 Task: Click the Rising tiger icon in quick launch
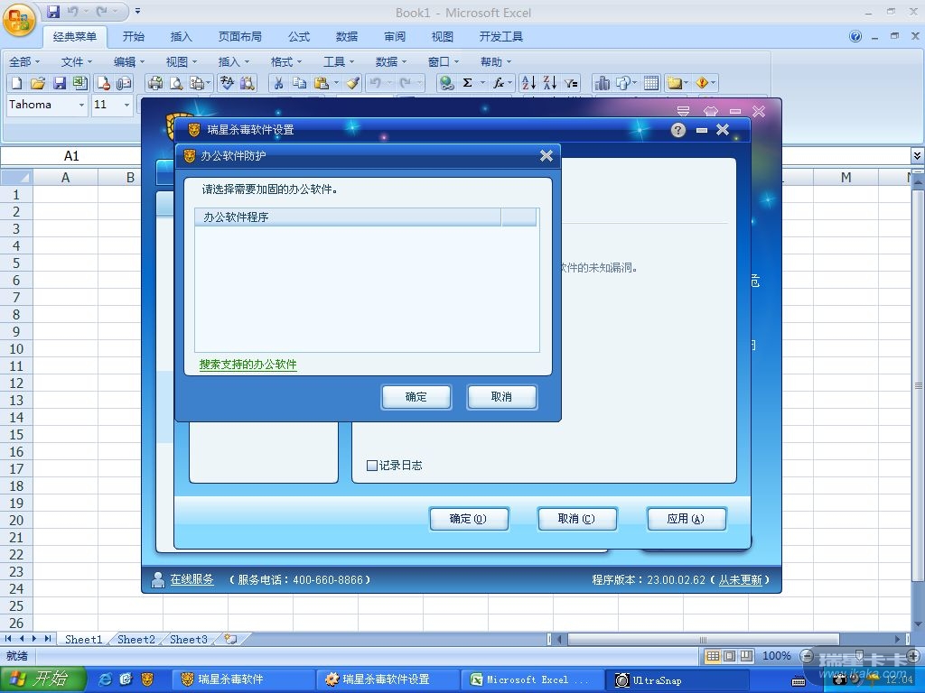tap(147, 679)
